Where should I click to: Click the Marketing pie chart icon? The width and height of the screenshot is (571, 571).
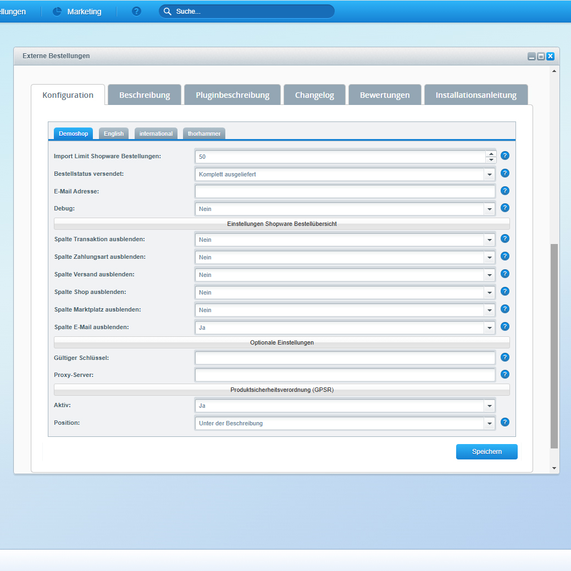click(x=57, y=12)
